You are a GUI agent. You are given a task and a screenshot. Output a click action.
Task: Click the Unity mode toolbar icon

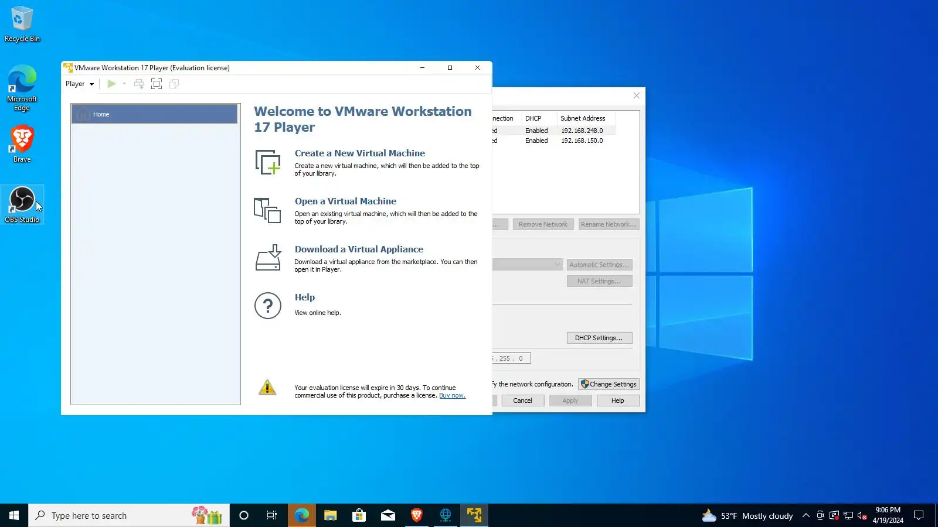[x=174, y=84]
